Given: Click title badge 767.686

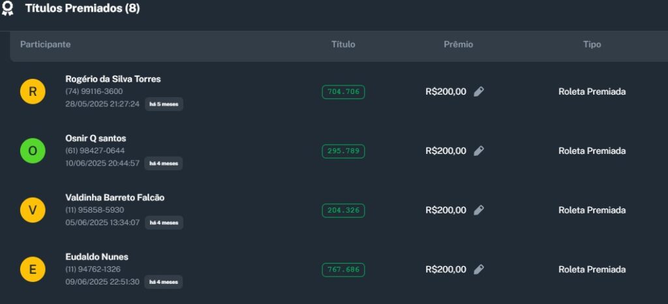Looking at the screenshot, I should (x=343, y=269).
